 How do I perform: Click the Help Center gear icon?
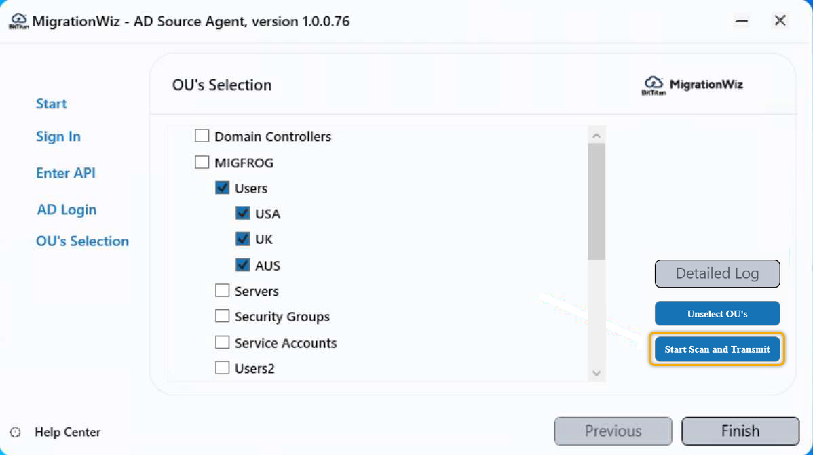click(x=15, y=432)
